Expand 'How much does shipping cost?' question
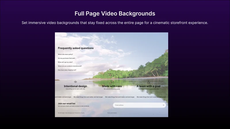 [67, 70]
